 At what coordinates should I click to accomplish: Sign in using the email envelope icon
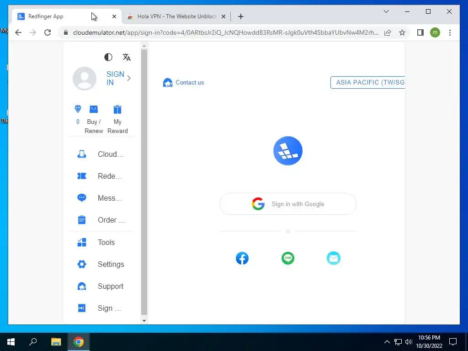coord(333,258)
